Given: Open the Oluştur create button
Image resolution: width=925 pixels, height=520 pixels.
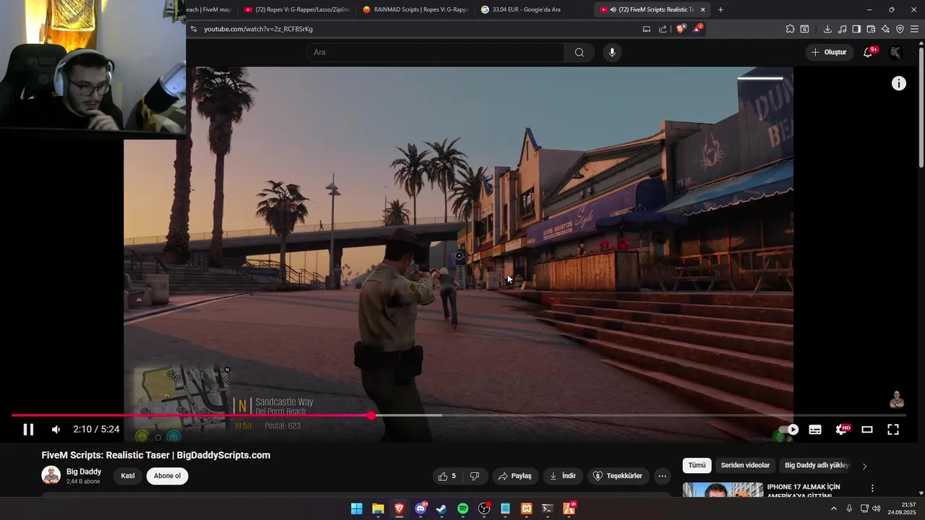Looking at the screenshot, I should 829,52.
